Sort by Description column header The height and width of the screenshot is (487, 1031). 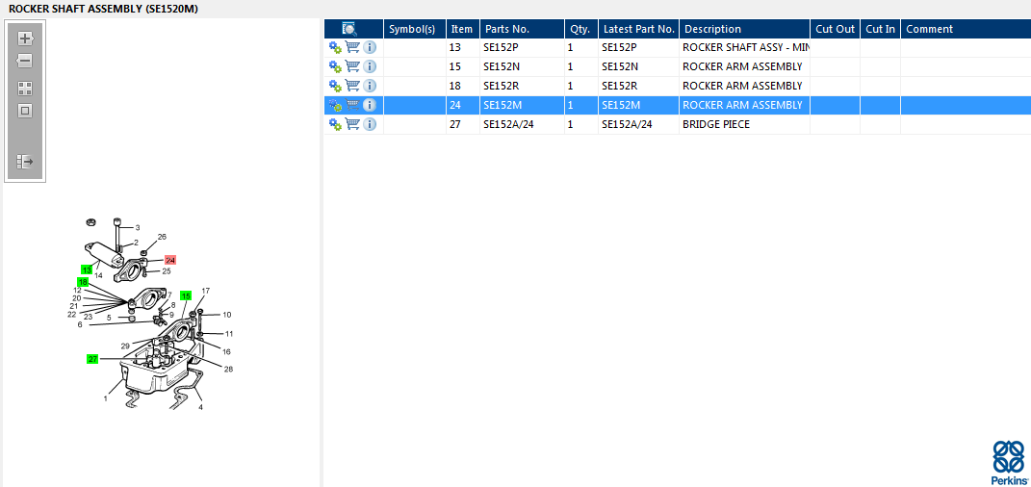[744, 29]
